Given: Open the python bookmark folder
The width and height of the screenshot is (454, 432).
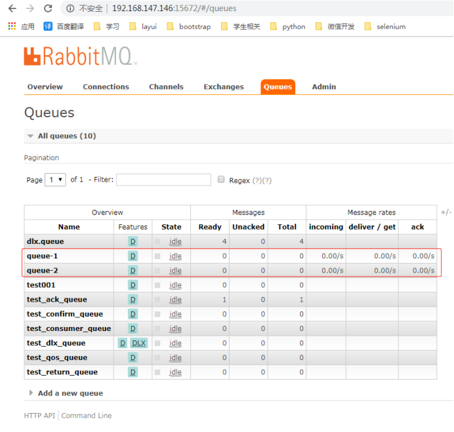Looking at the screenshot, I should pyautogui.click(x=287, y=27).
